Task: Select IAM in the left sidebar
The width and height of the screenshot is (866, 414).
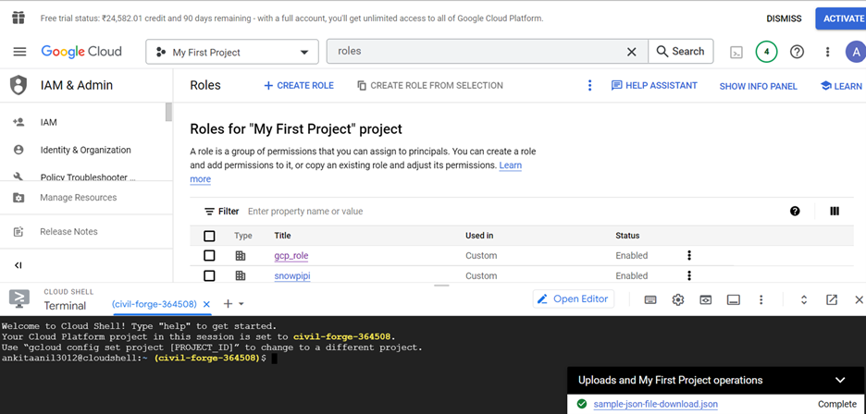Action: pyautogui.click(x=48, y=122)
